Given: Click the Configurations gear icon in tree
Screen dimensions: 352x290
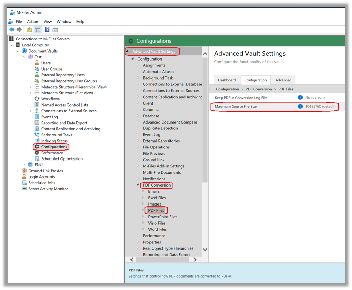Looking at the screenshot, I should [37, 147].
